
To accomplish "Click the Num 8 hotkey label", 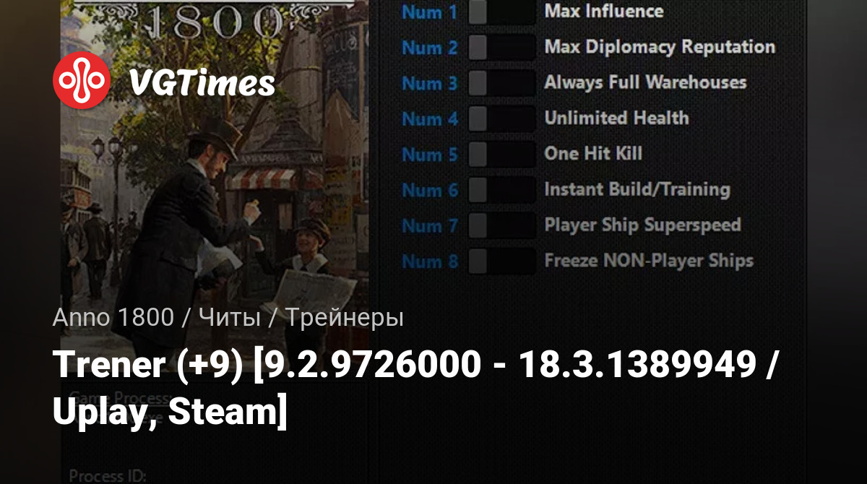I will [x=430, y=261].
